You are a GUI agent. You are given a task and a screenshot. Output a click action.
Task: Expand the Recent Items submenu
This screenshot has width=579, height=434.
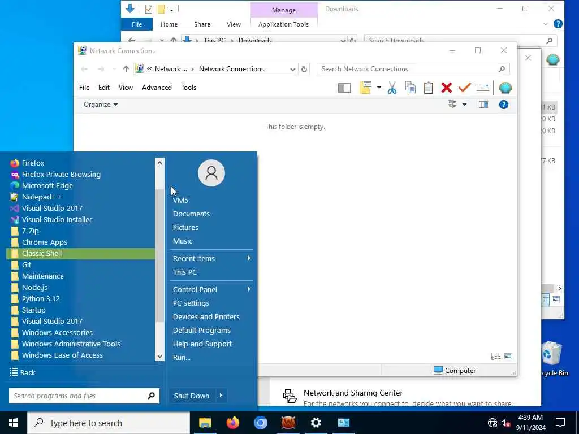pos(211,259)
